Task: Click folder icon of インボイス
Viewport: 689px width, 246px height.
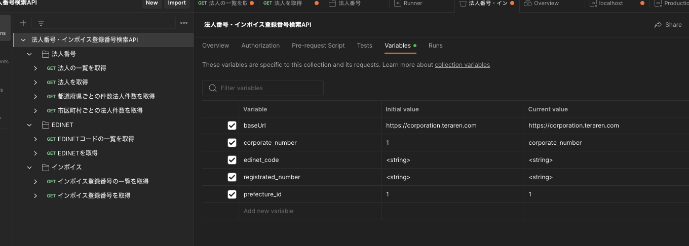Action: tap(46, 167)
